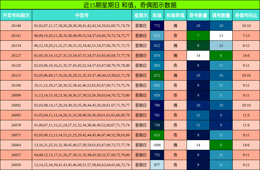Click winning numbers starting 01,02,07,11,17
This screenshot has height=170, width=260.
(82, 26)
